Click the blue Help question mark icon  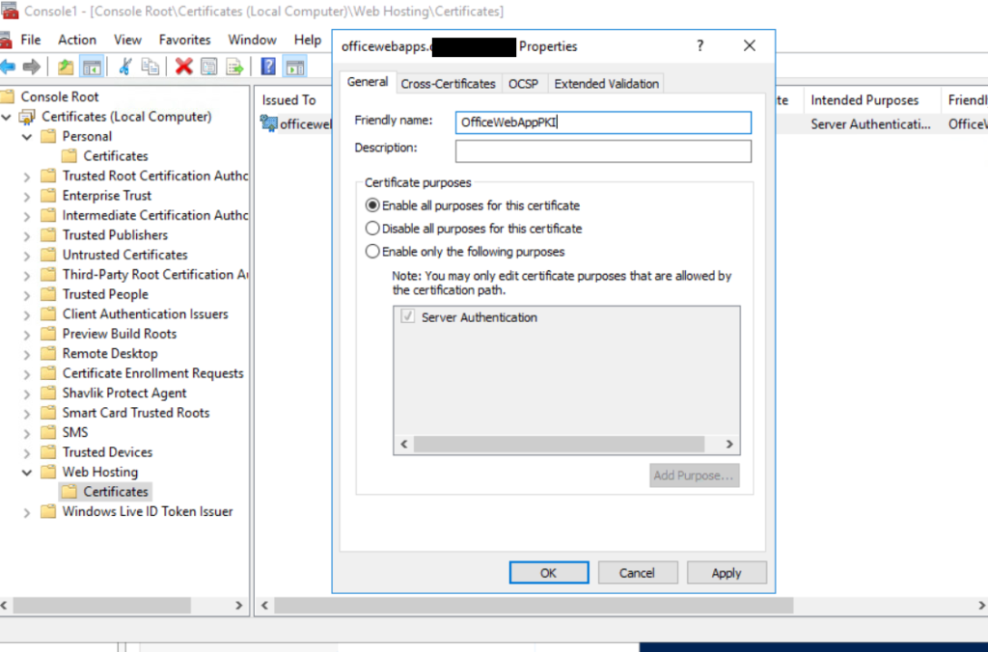pyautogui.click(x=268, y=67)
